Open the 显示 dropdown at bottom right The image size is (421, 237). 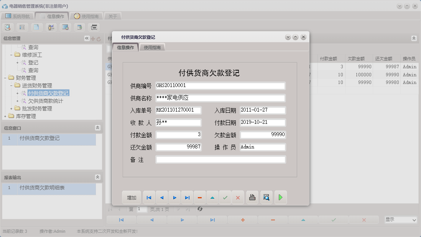point(401,220)
